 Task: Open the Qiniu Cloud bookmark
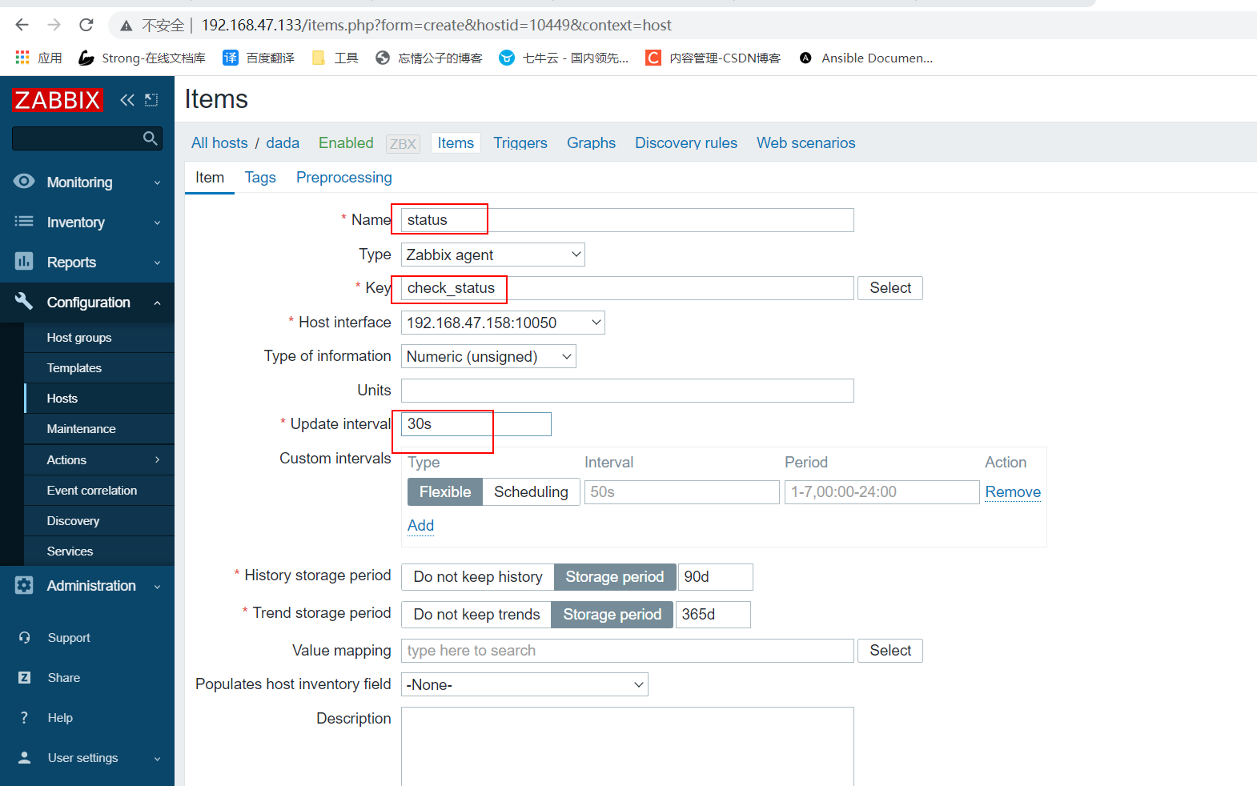[564, 58]
